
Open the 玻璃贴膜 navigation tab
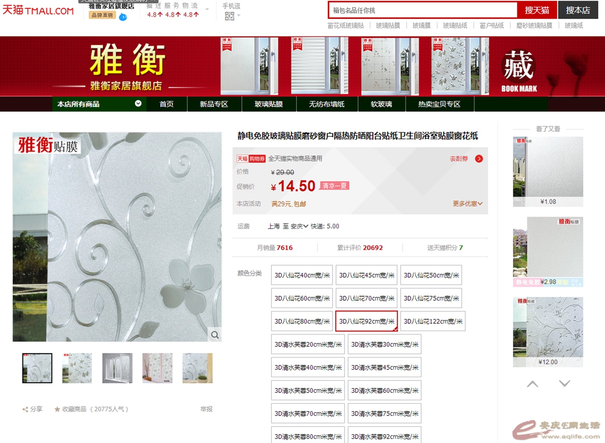pos(268,104)
